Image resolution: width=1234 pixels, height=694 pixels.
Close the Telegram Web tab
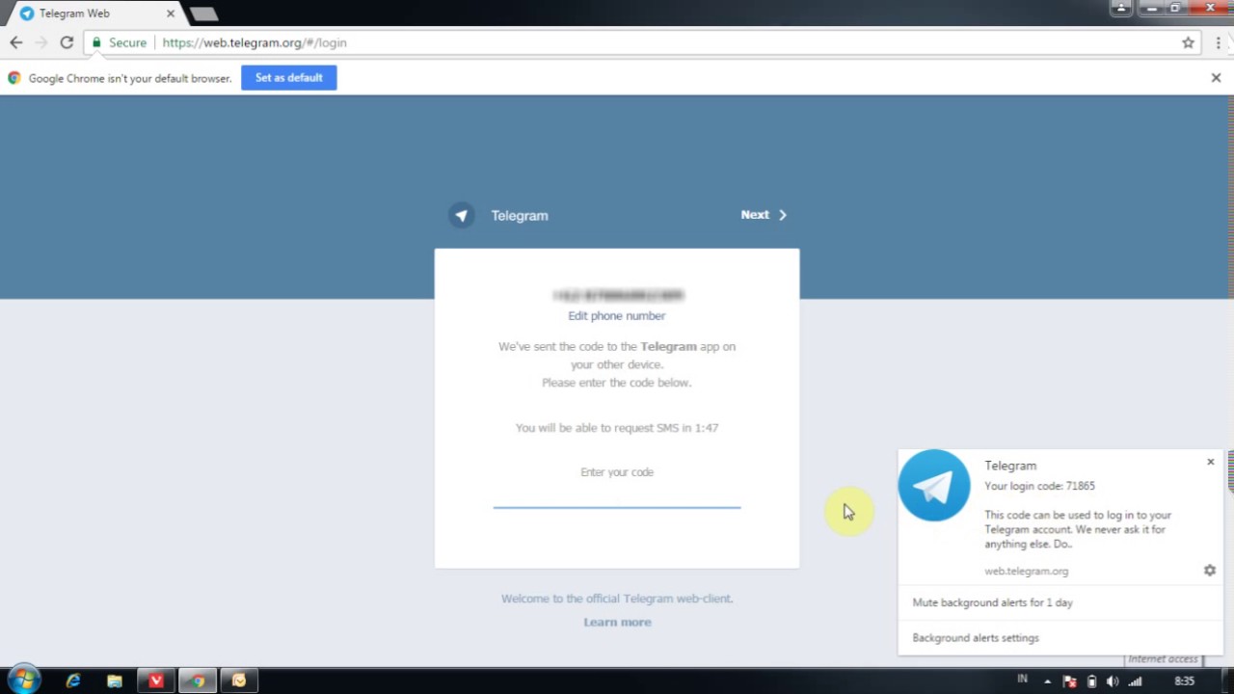click(170, 13)
